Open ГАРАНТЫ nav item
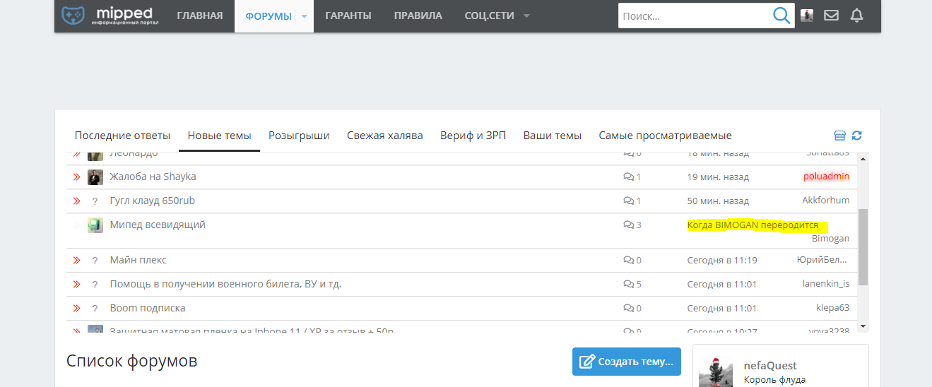The width and height of the screenshot is (932, 387). [348, 16]
